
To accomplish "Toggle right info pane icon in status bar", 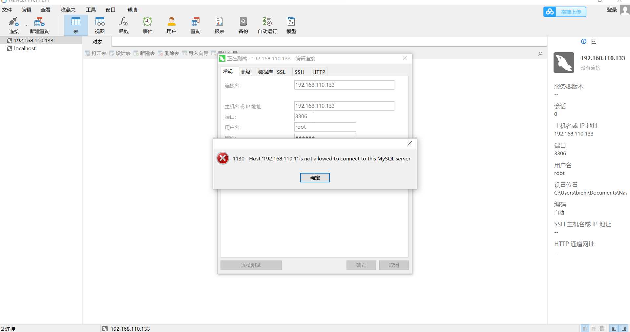I will pyautogui.click(x=624, y=328).
